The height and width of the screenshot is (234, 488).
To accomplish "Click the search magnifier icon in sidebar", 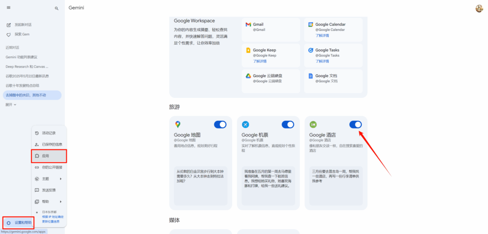I will coord(57,9).
